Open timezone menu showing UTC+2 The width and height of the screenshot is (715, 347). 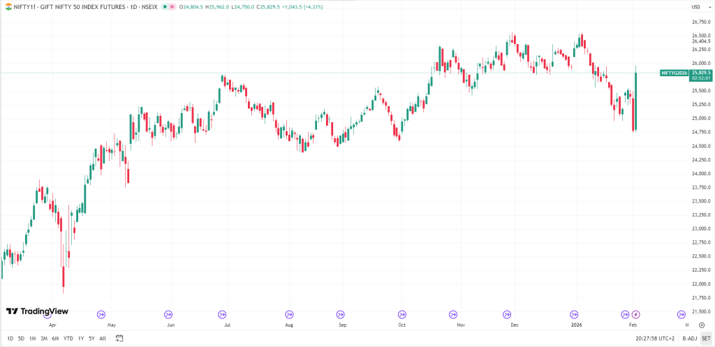pos(656,339)
